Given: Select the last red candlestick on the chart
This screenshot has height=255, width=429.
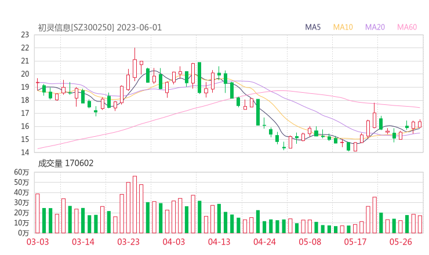Looking at the screenshot, I should point(420,123).
